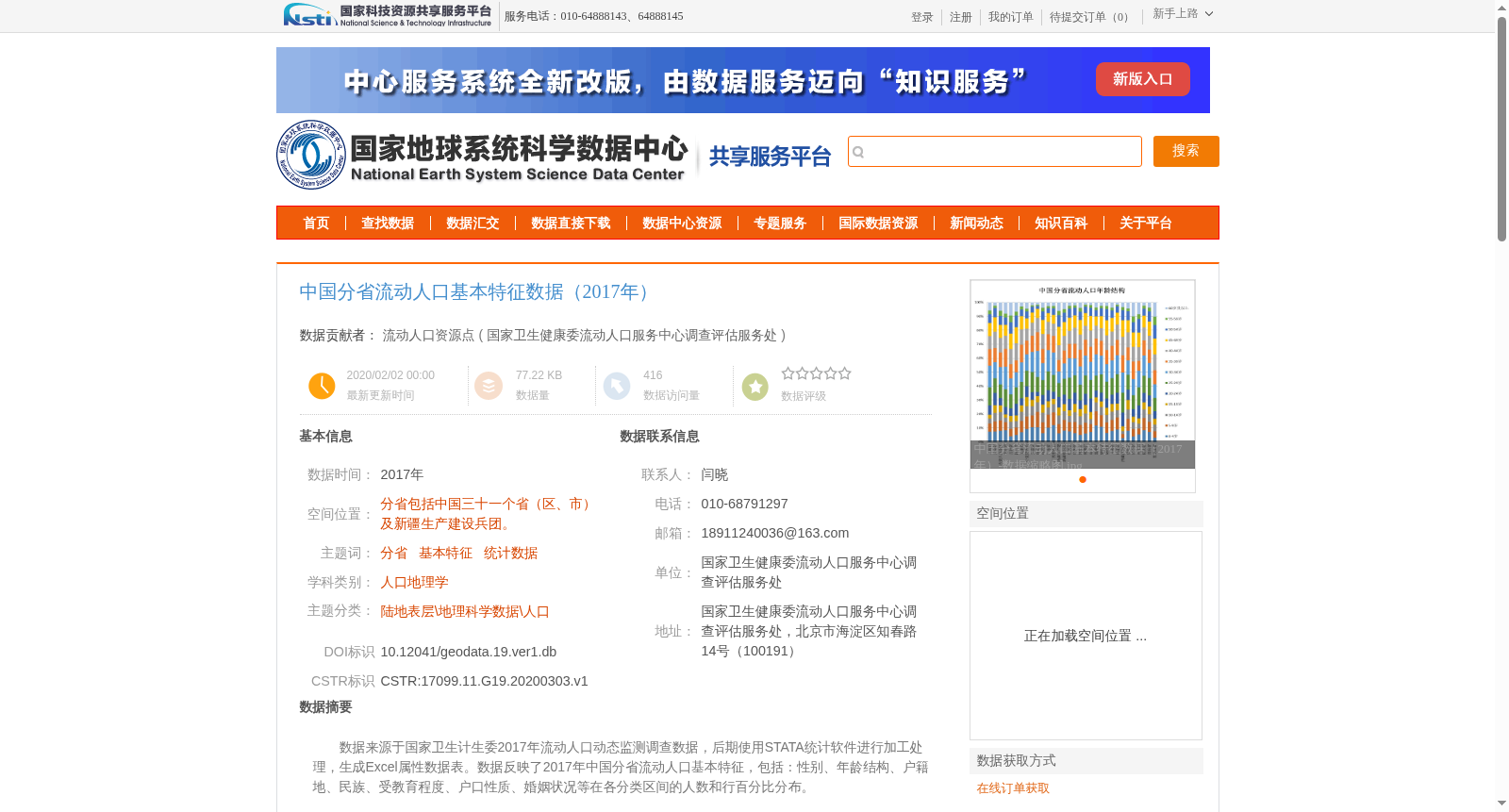Screen dimensions: 1509x812
Task: Open 新闻动态 menu item
Action: (976, 224)
